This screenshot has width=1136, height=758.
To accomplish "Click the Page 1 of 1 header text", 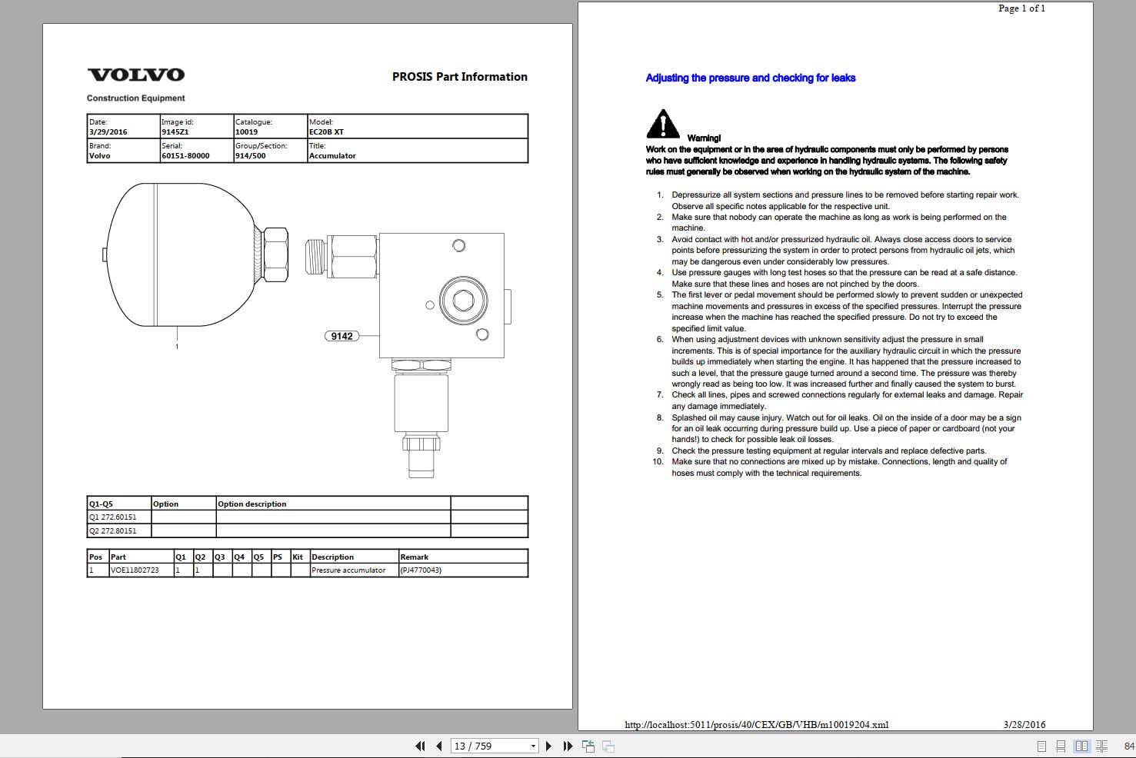I will click(x=1021, y=8).
